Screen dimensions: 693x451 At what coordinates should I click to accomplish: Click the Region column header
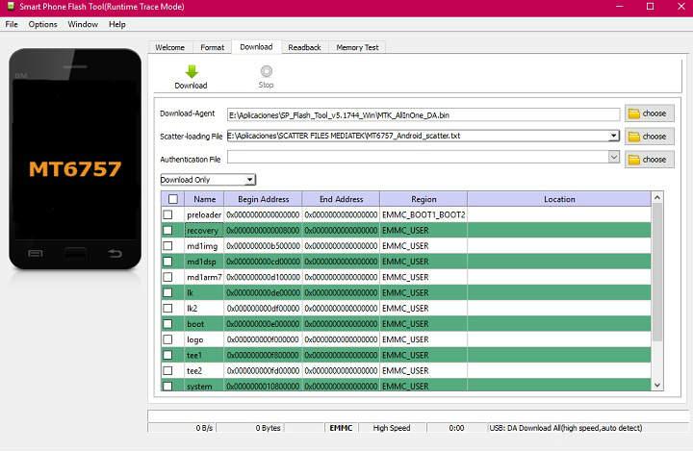(x=423, y=199)
